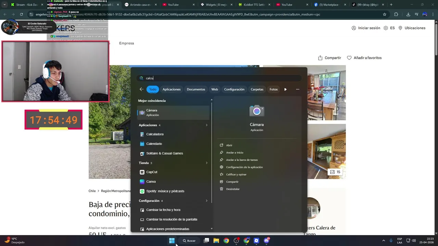
Task: Open Task View on the taskbar
Action: 206,241
